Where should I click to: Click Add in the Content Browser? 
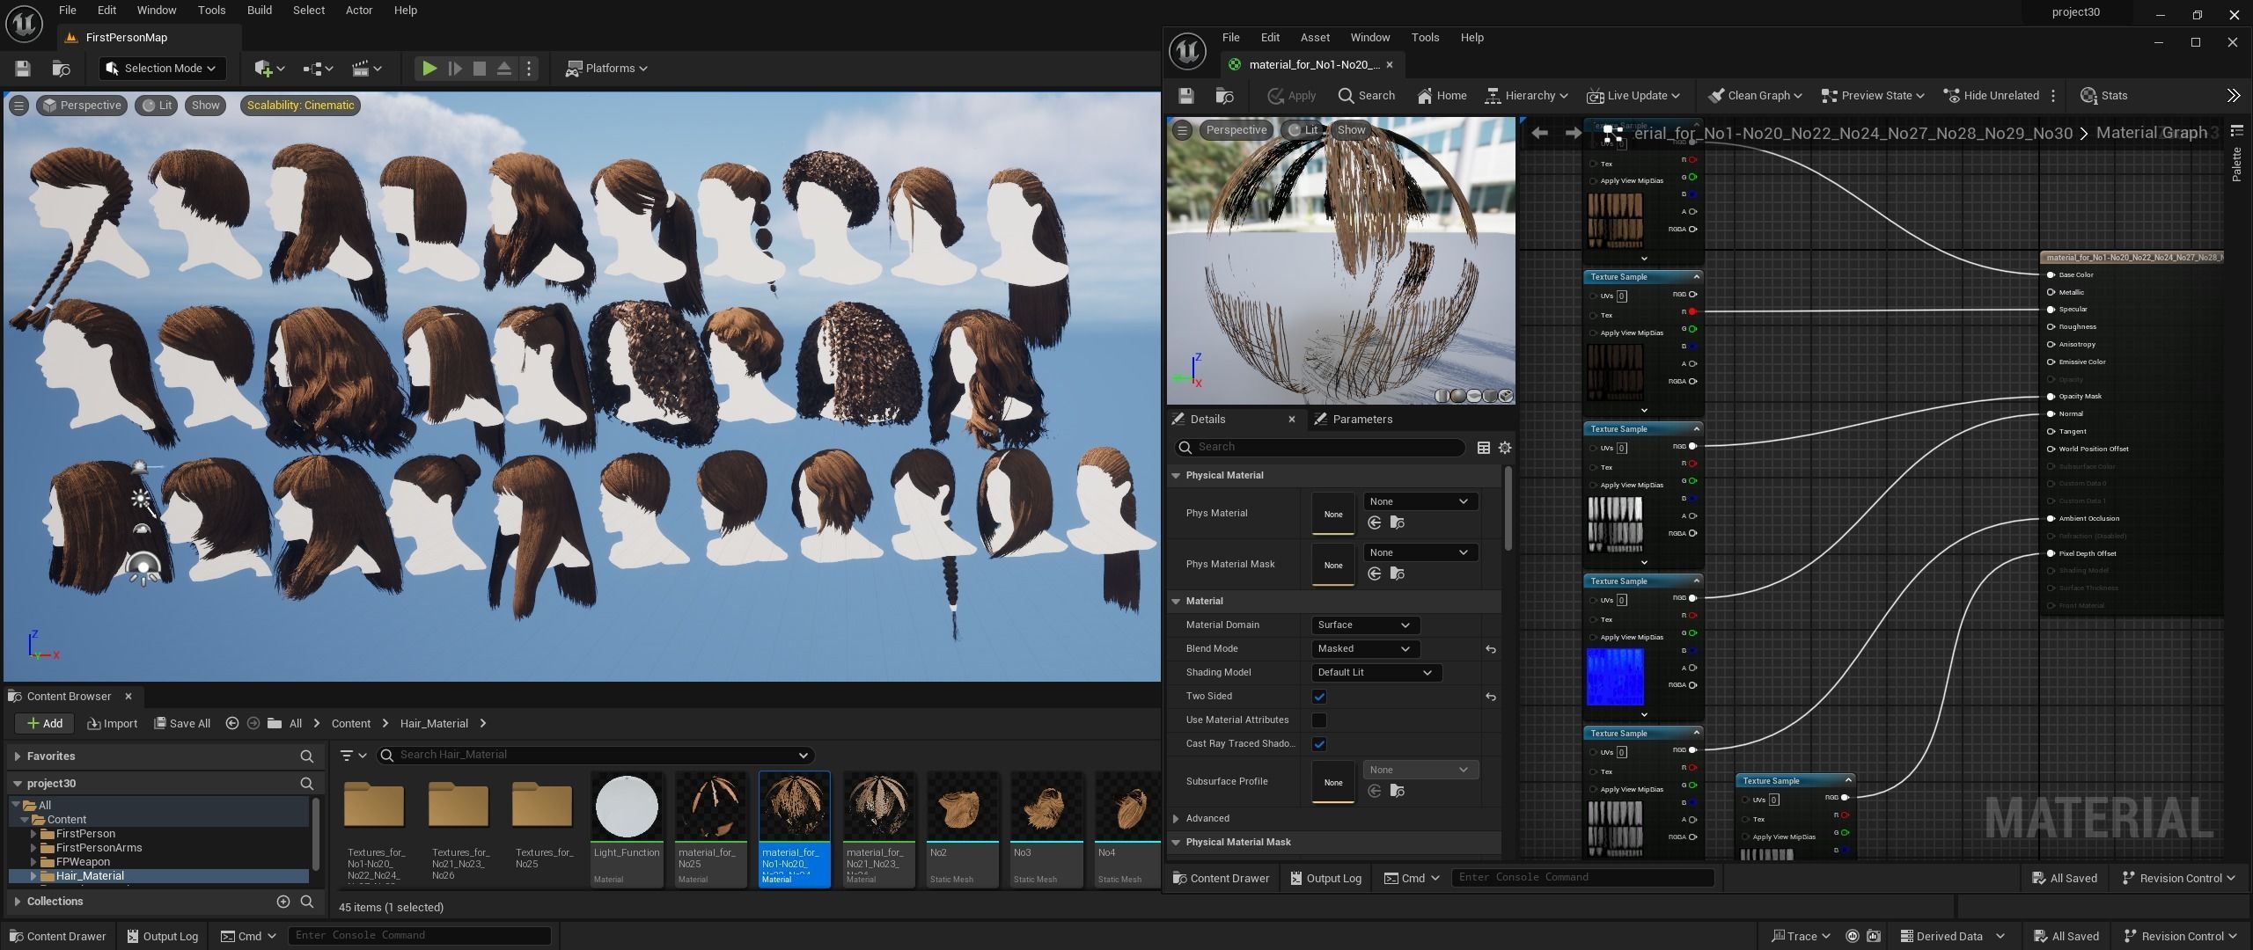click(x=44, y=724)
